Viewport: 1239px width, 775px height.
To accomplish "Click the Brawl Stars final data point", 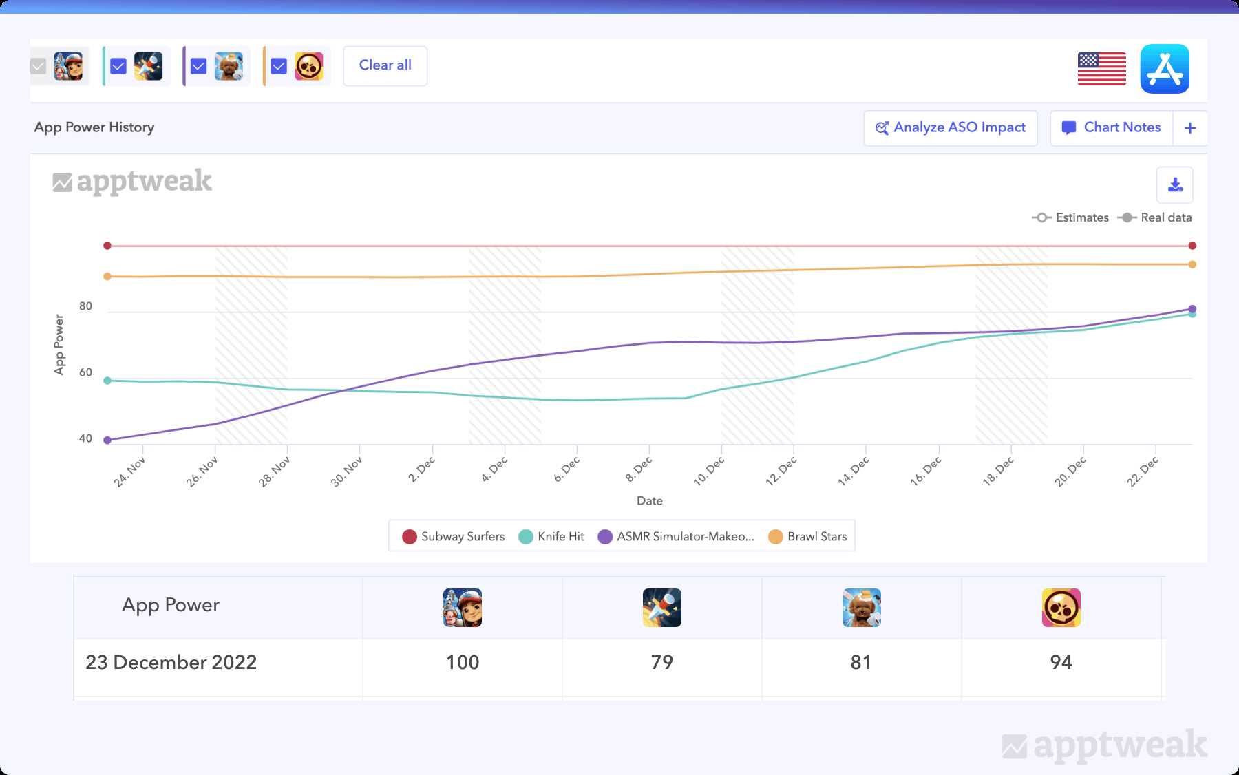I will pyautogui.click(x=1192, y=264).
